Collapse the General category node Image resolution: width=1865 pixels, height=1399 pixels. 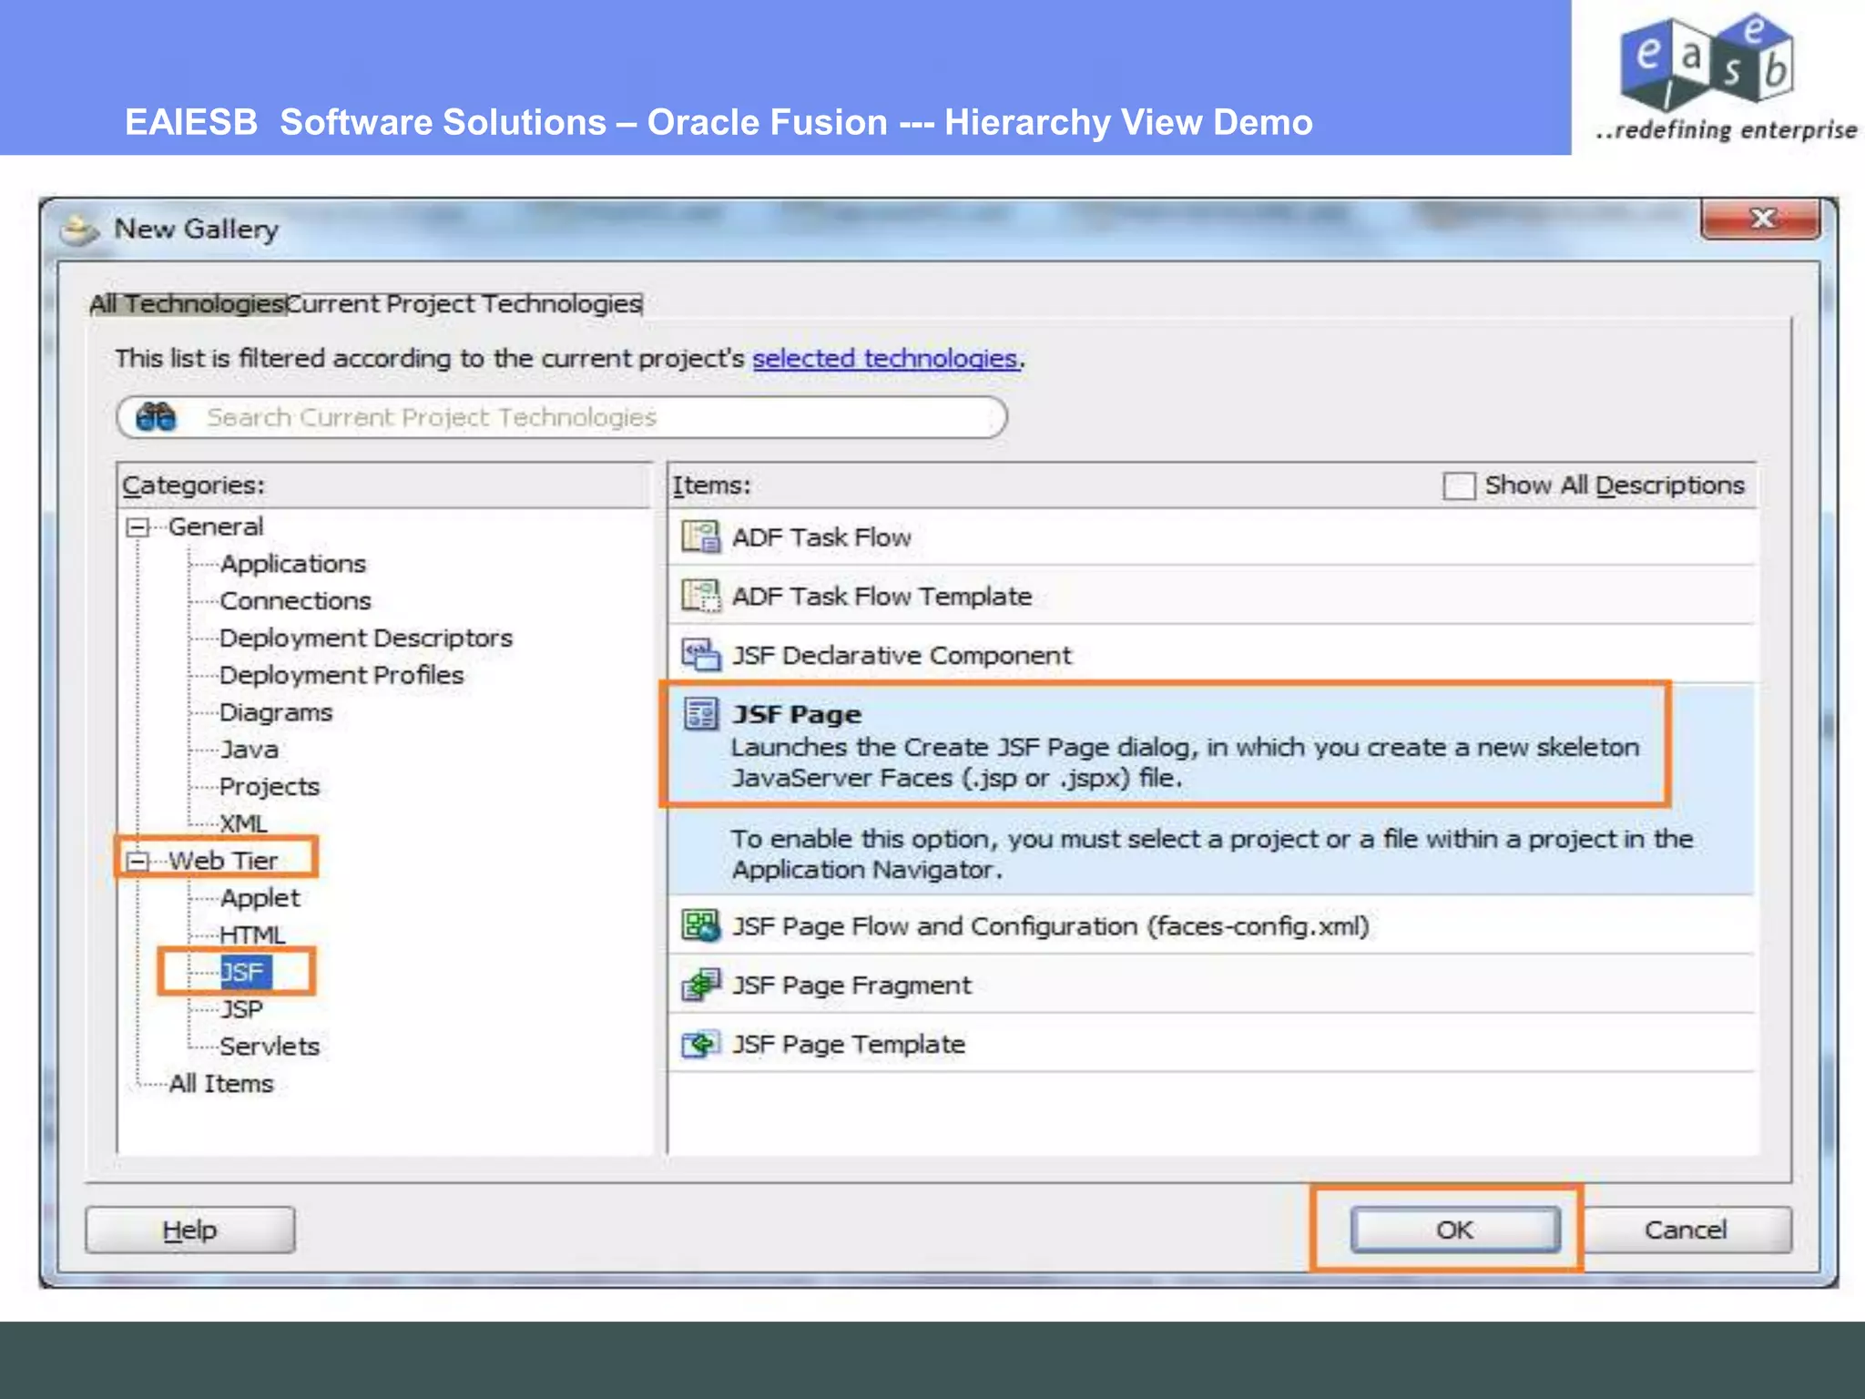[138, 527]
